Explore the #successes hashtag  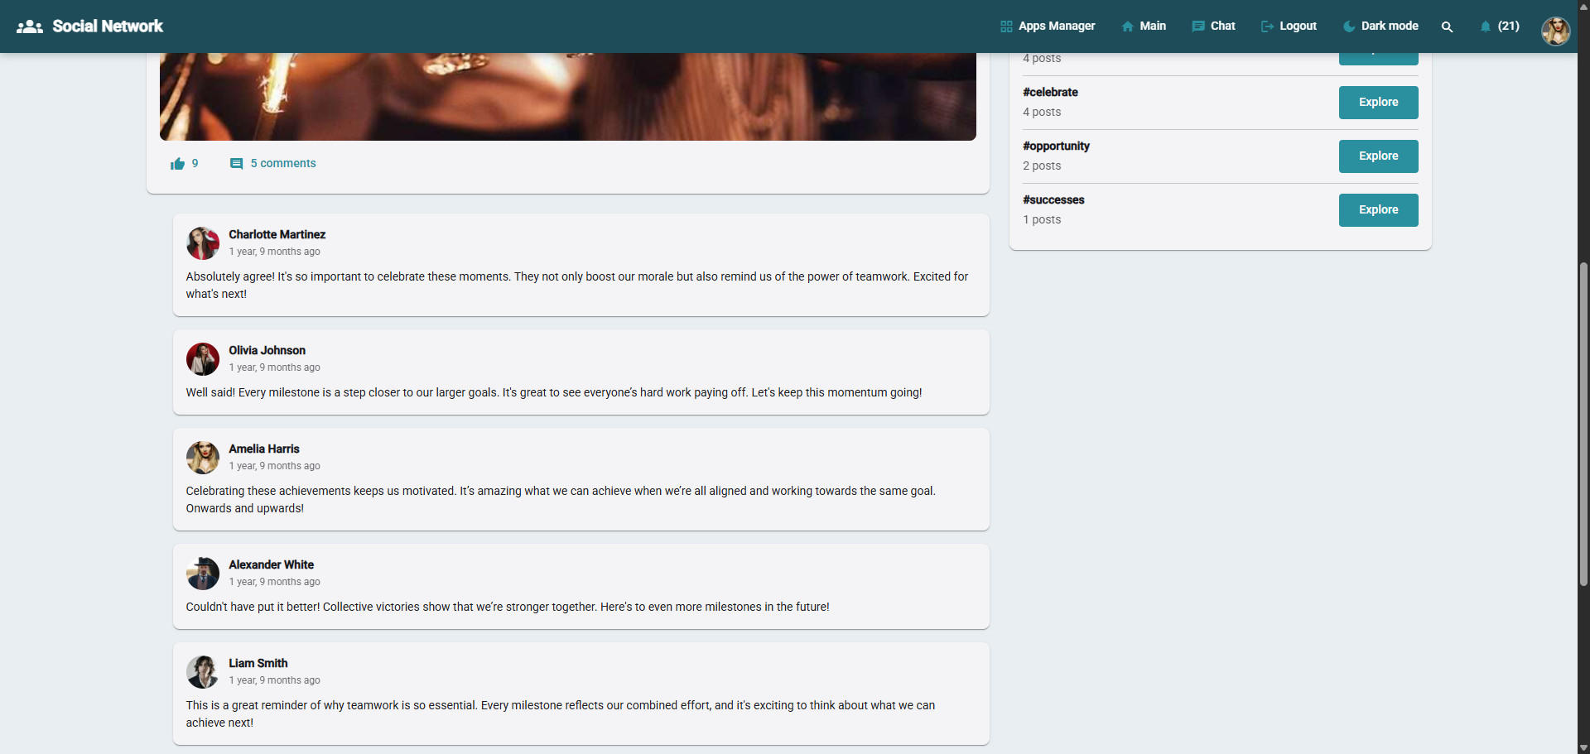tap(1378, 210)
